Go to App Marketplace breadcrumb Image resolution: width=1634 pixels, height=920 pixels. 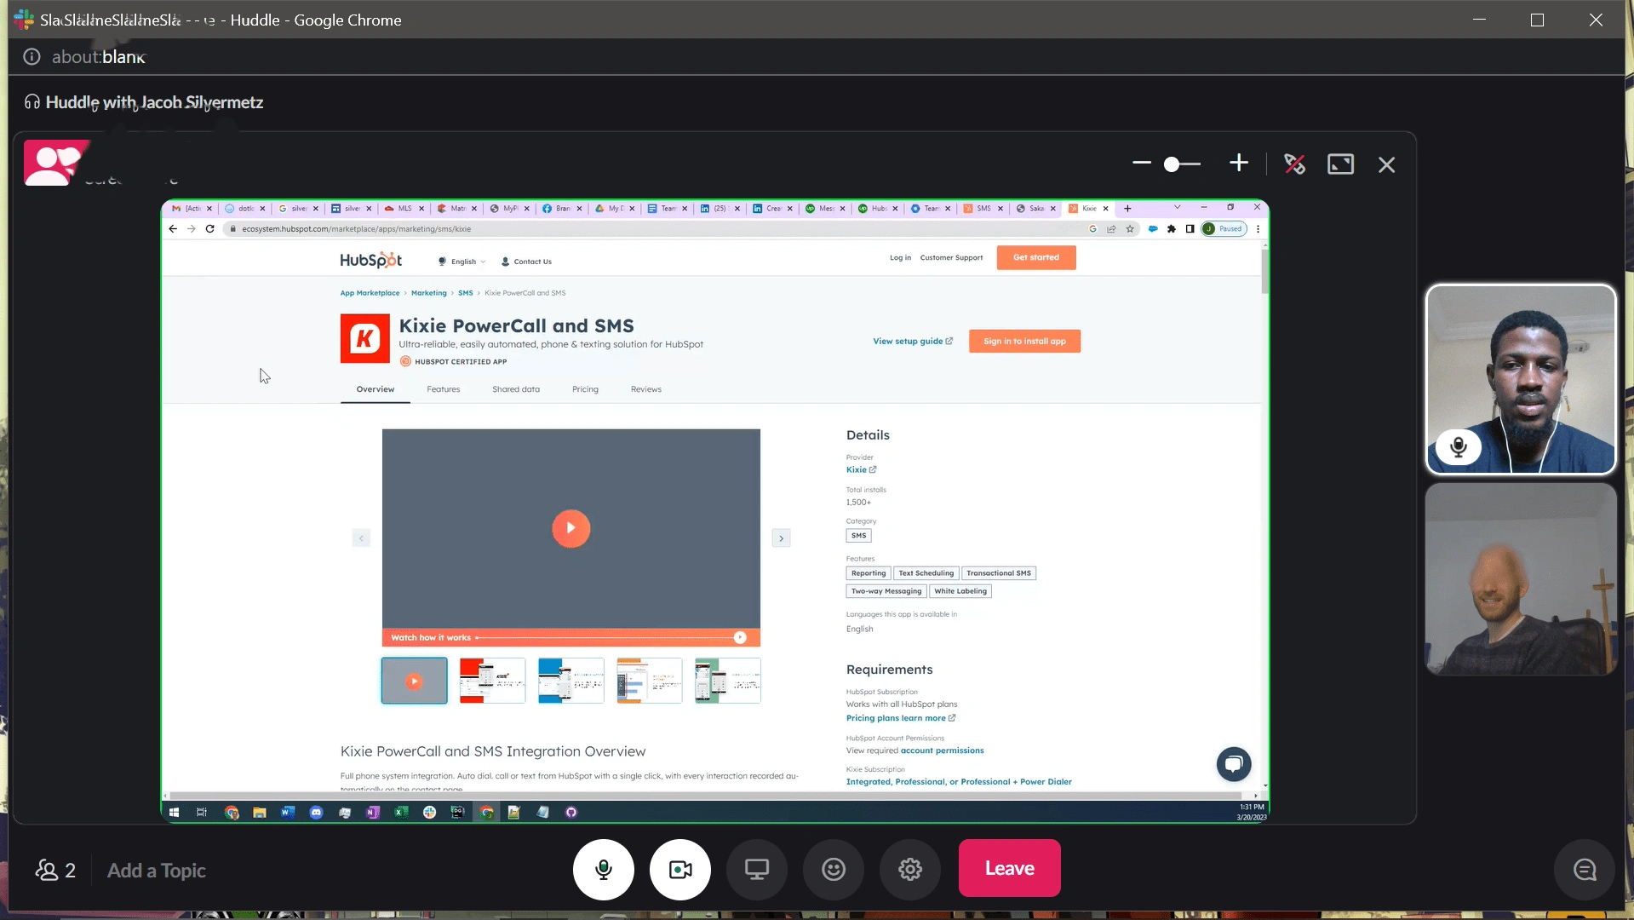pos(370,293)
